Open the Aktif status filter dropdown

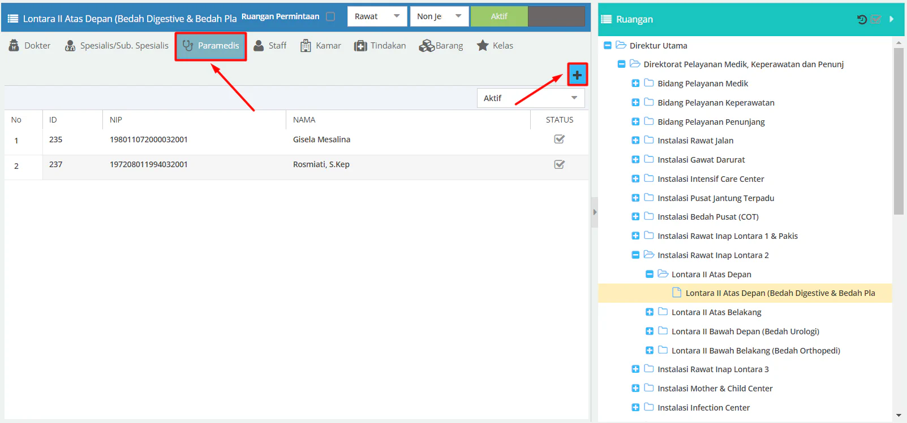[531, 98]
